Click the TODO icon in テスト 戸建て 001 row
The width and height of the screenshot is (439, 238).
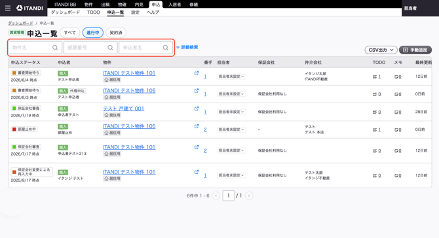coord(375,112)
